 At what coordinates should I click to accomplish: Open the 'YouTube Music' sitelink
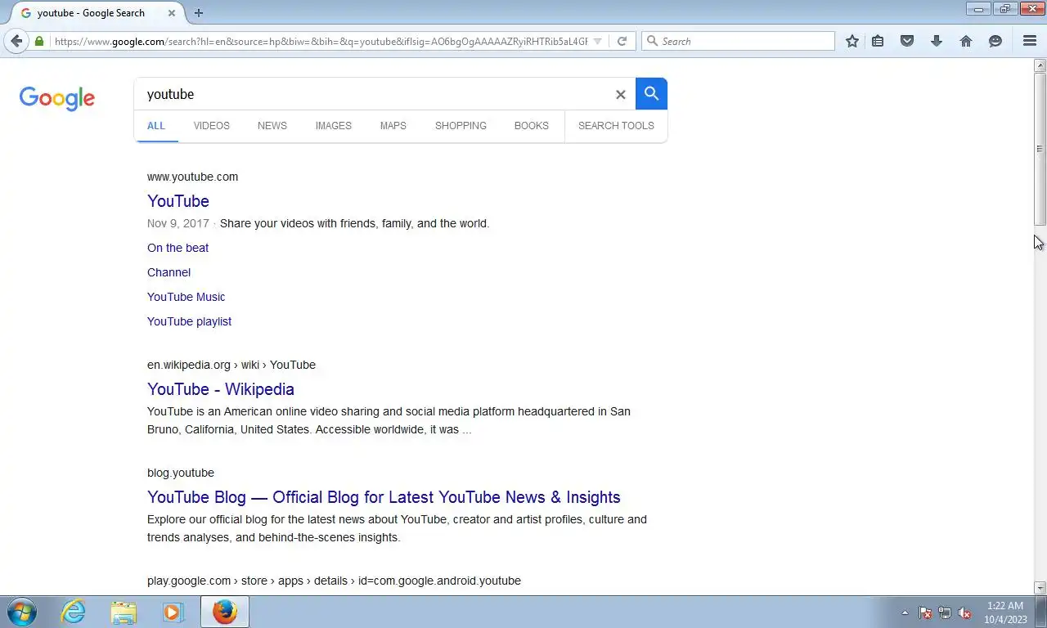[x=186, y=297]
